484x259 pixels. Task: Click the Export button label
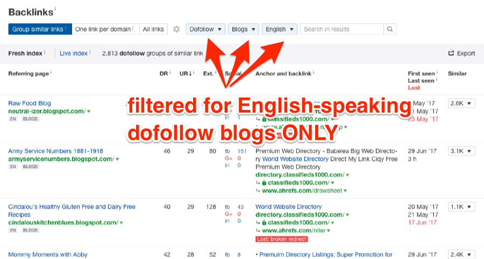(466, 53)
